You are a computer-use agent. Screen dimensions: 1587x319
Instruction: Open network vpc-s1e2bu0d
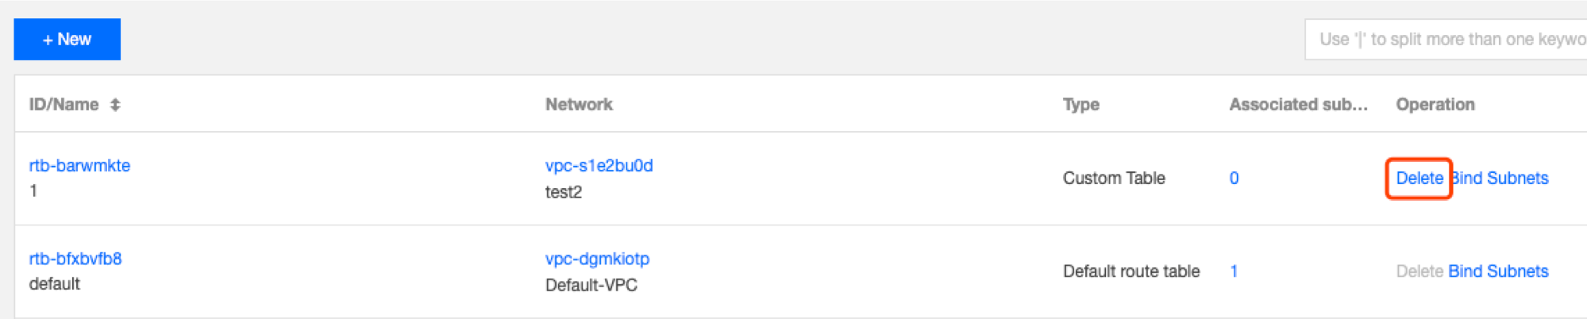(x=599, y=165)
